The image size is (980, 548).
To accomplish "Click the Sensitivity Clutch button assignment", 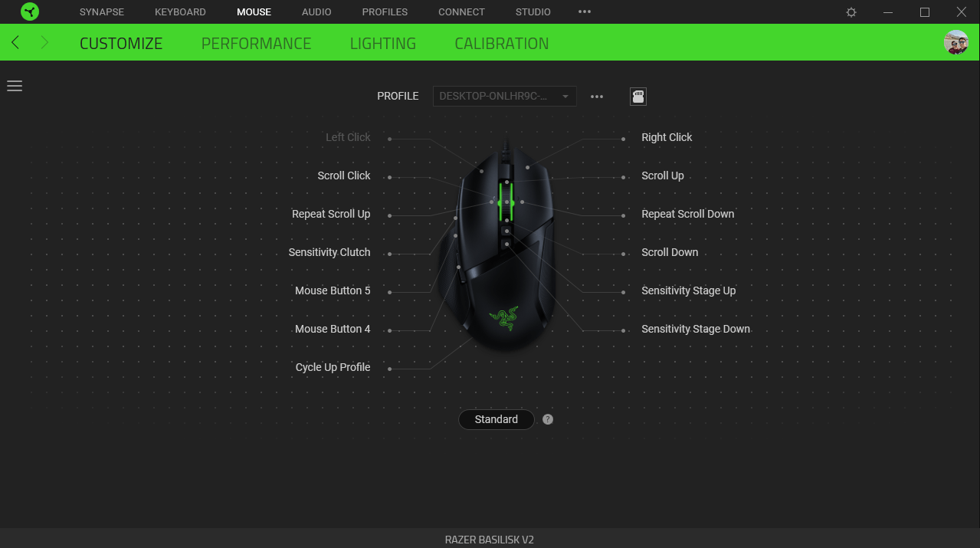I will [x=329, y=252].
